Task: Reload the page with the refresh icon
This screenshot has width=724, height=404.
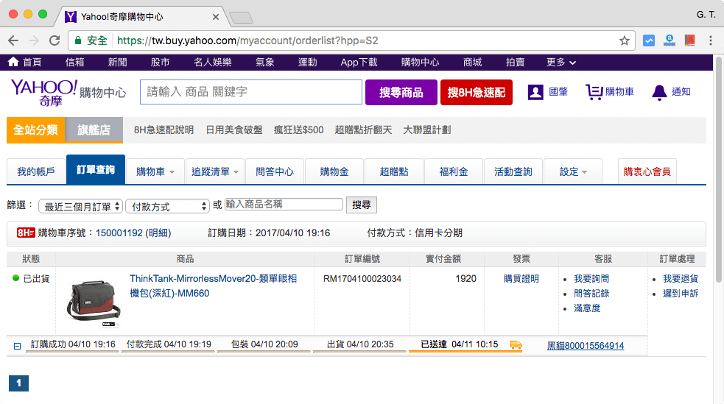Action: (x=55, y=40)
